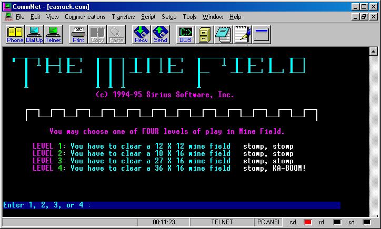
Task: Click the rd indicator light
Action: 337,222
